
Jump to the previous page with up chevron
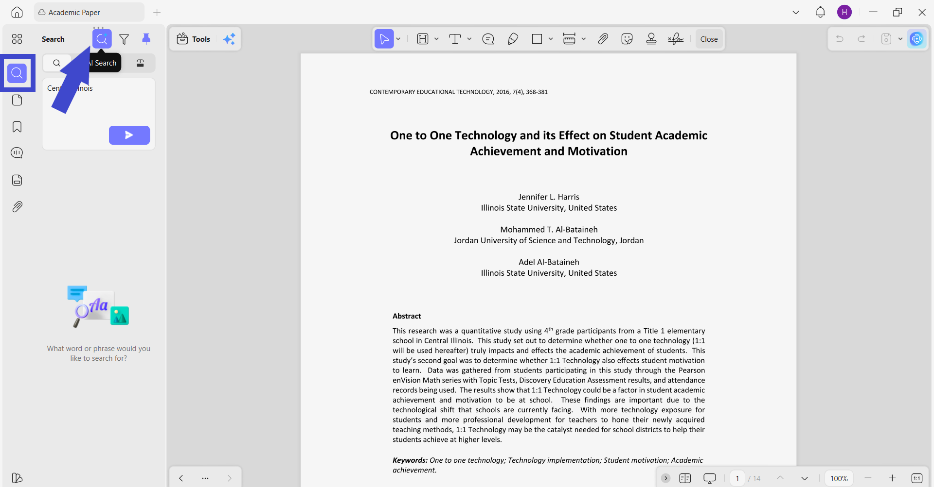pyautogui.click(x=780, y=478)
